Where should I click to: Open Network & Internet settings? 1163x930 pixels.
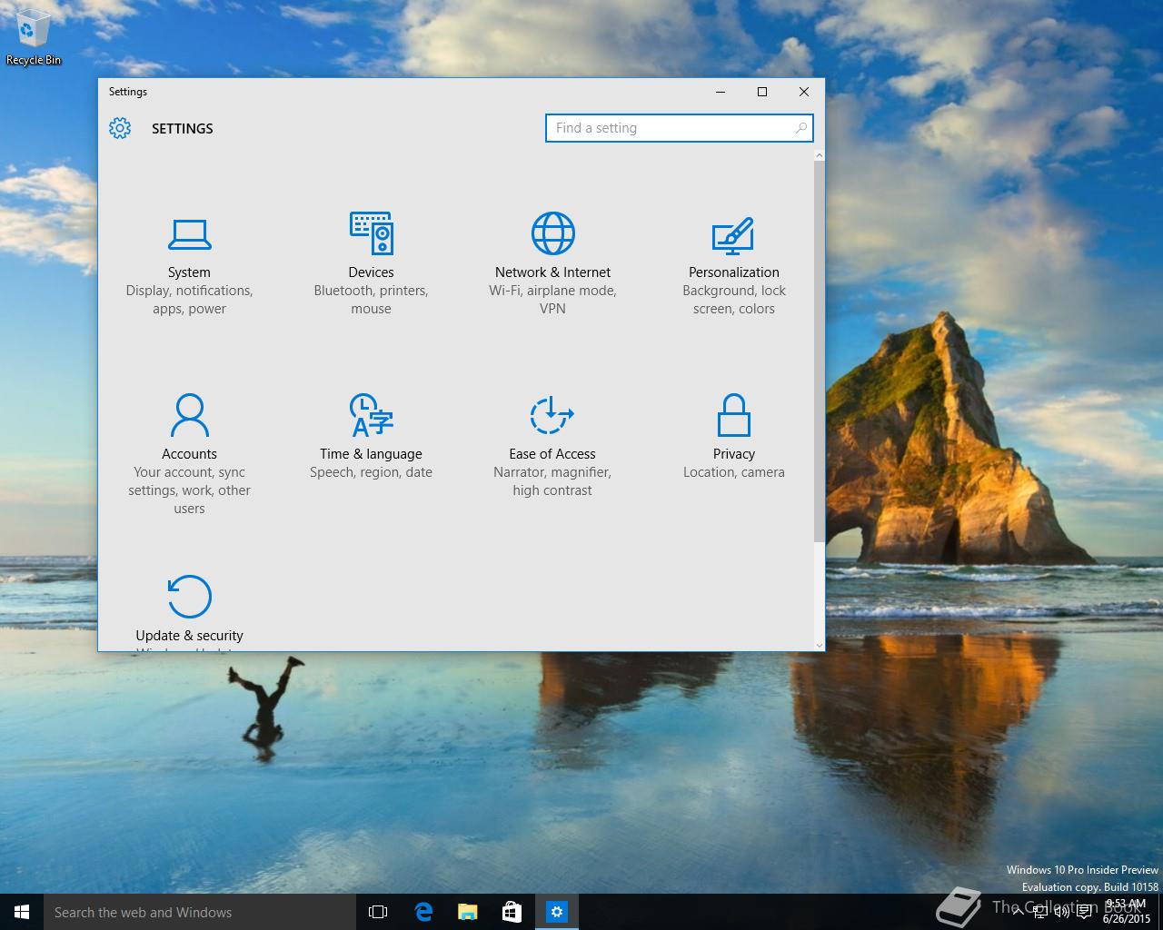pos(552,264)
